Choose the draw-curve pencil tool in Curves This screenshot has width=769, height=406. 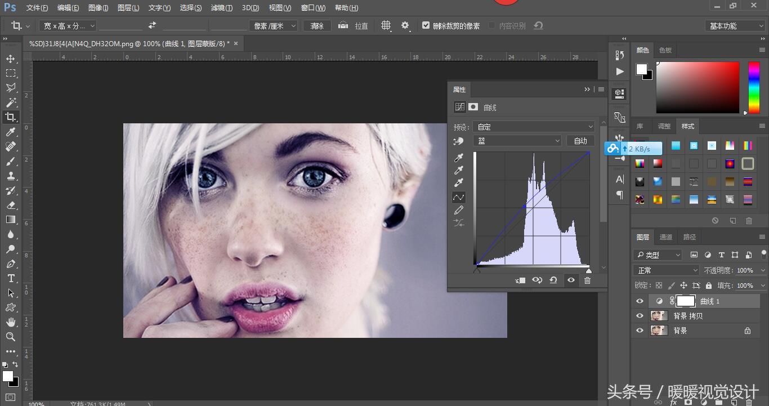coord(459,210)
